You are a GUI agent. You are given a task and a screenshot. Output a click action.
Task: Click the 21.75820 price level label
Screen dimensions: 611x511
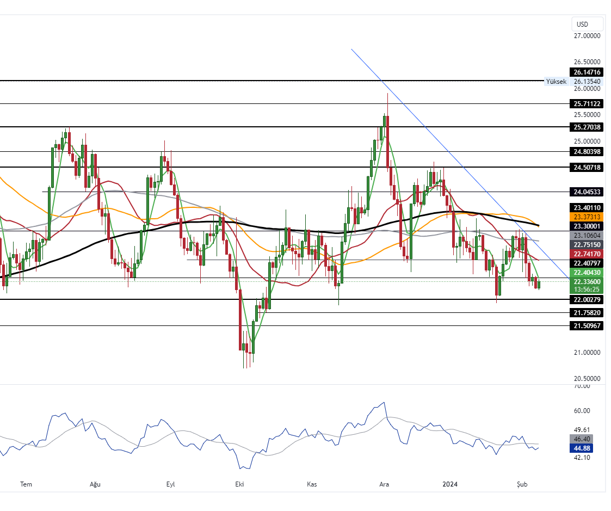click(x=587, y=313)
